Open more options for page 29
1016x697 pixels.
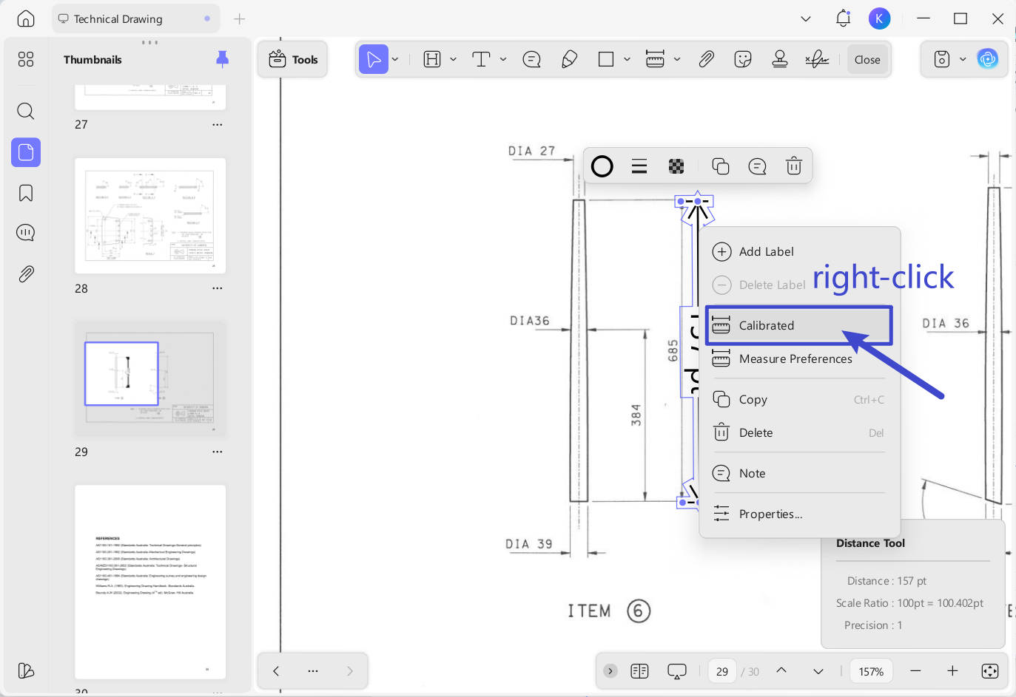pos(217,452)
